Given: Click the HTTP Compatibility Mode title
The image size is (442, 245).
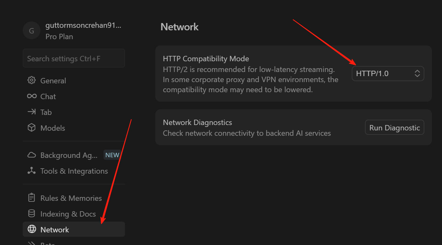Looking at the screenshot, I should tap(206, 59).
